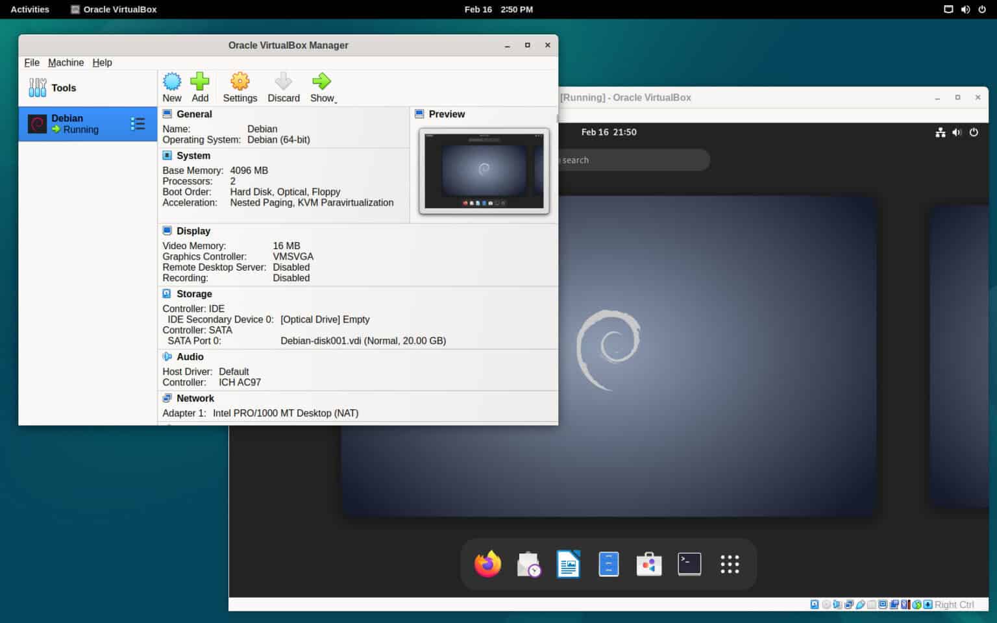Open the Machine menu
This screenshot has height=623, width=997.
(x=66, y=62)
